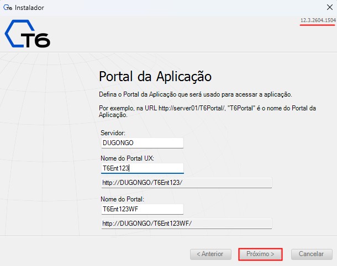Click the Nome do Portal: label
The height and width of the screenshot is (266, 337).
pos(122,199)
